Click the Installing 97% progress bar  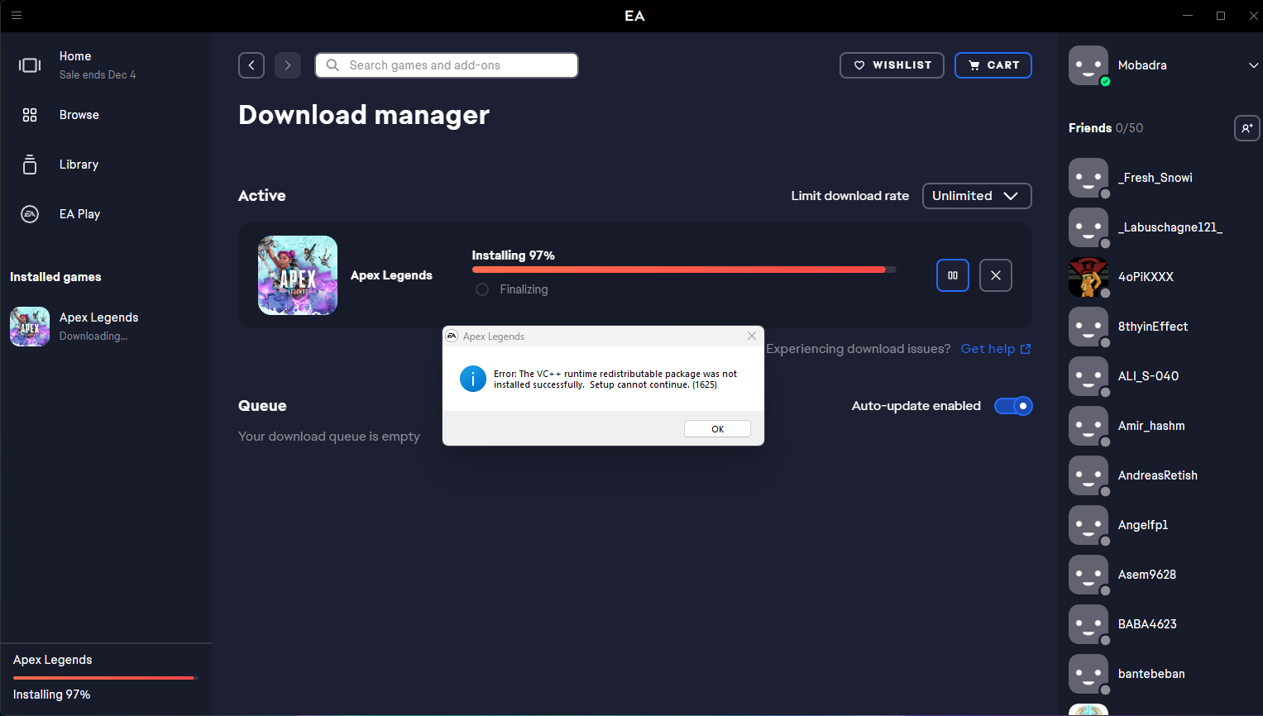(x=684, y=270)
